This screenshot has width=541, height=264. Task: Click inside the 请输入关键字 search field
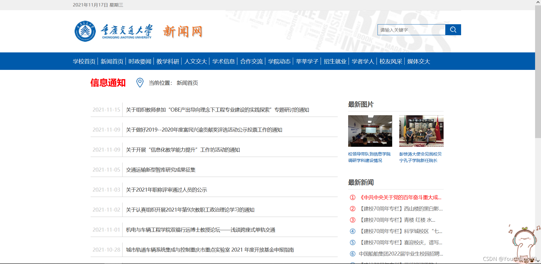click(411, 30)
